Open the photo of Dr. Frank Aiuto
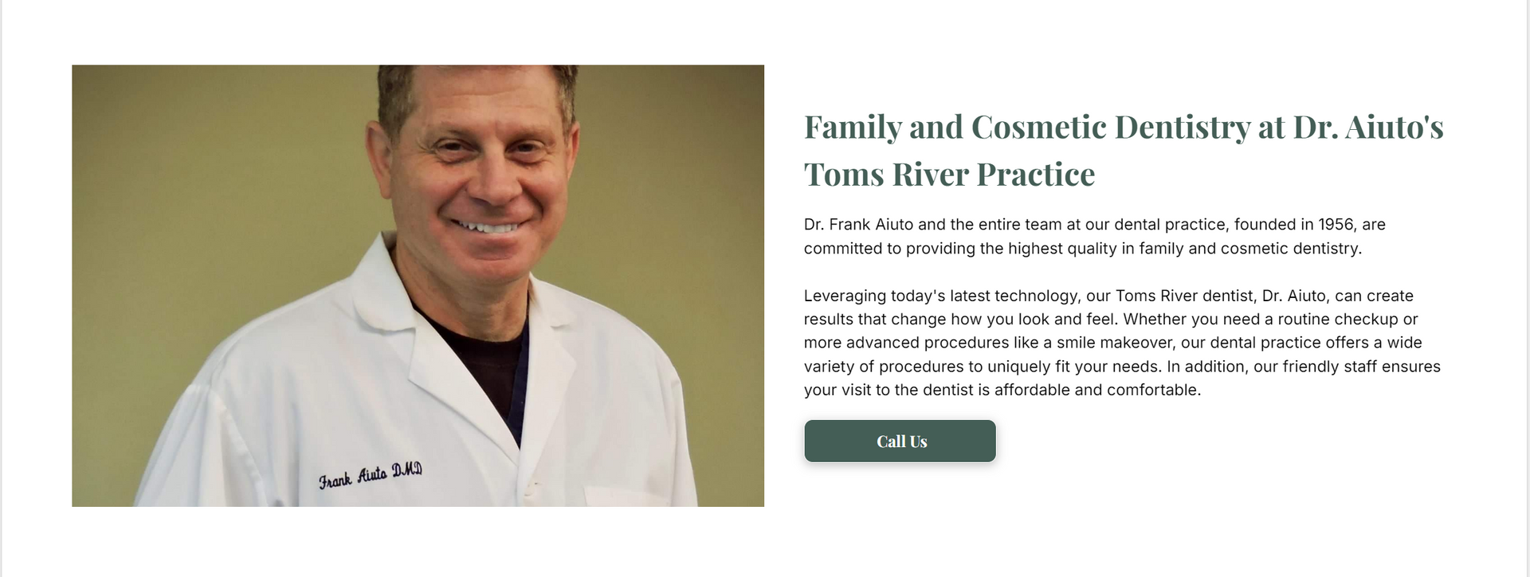Image resolution: width=1530 pixels, height=577 pixels. (x=418, y=285)
